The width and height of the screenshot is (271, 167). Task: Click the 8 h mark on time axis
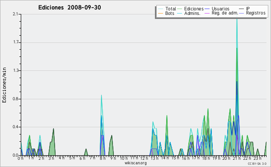click(103, 158)
